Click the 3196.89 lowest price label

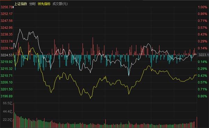pos(7,96)
